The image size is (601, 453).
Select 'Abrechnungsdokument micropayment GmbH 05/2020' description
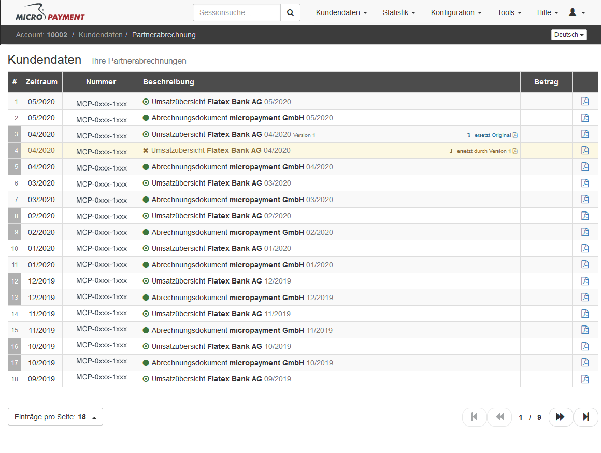coord(242,118)
